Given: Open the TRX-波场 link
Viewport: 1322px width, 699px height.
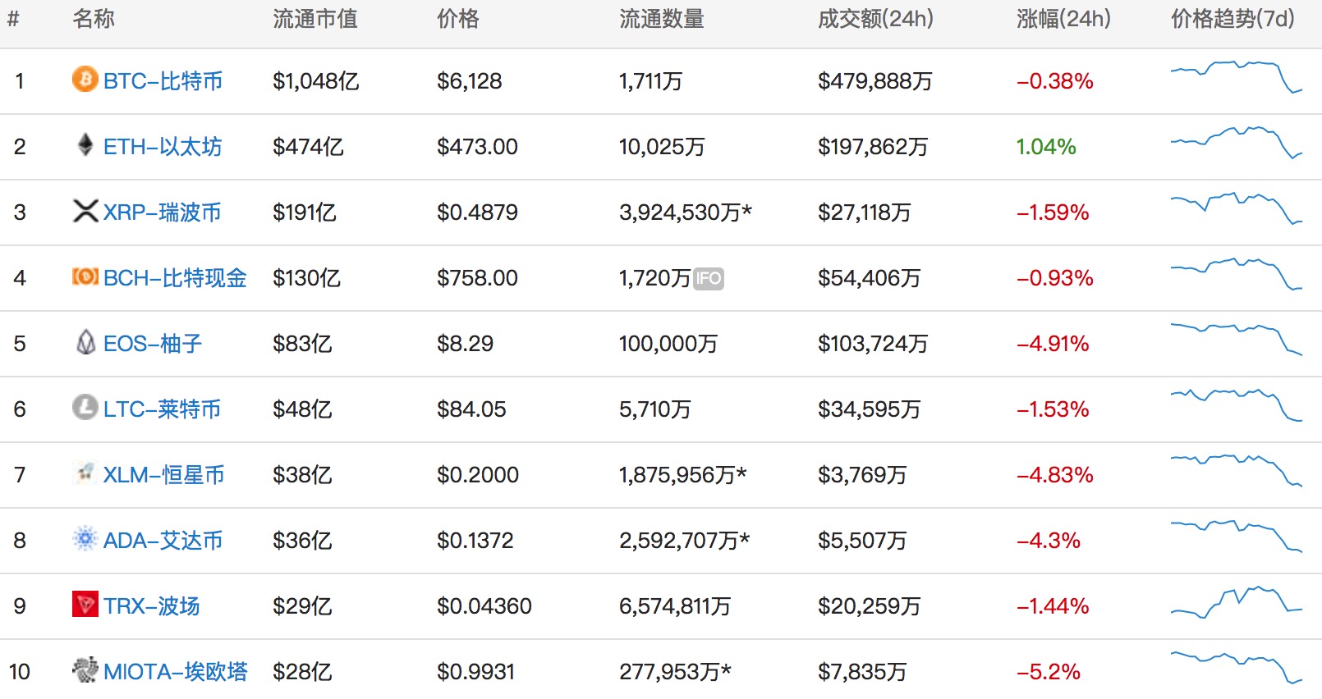Looking at the screenshot, I should [152, 606].
